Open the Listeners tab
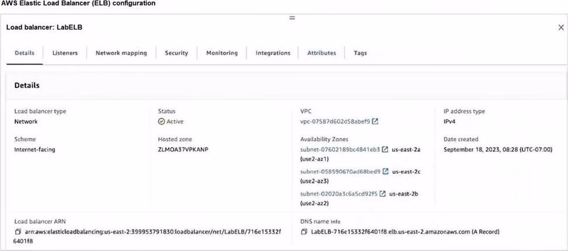The width and height of the screenshot is (568, 251). (x=65, y=53)
